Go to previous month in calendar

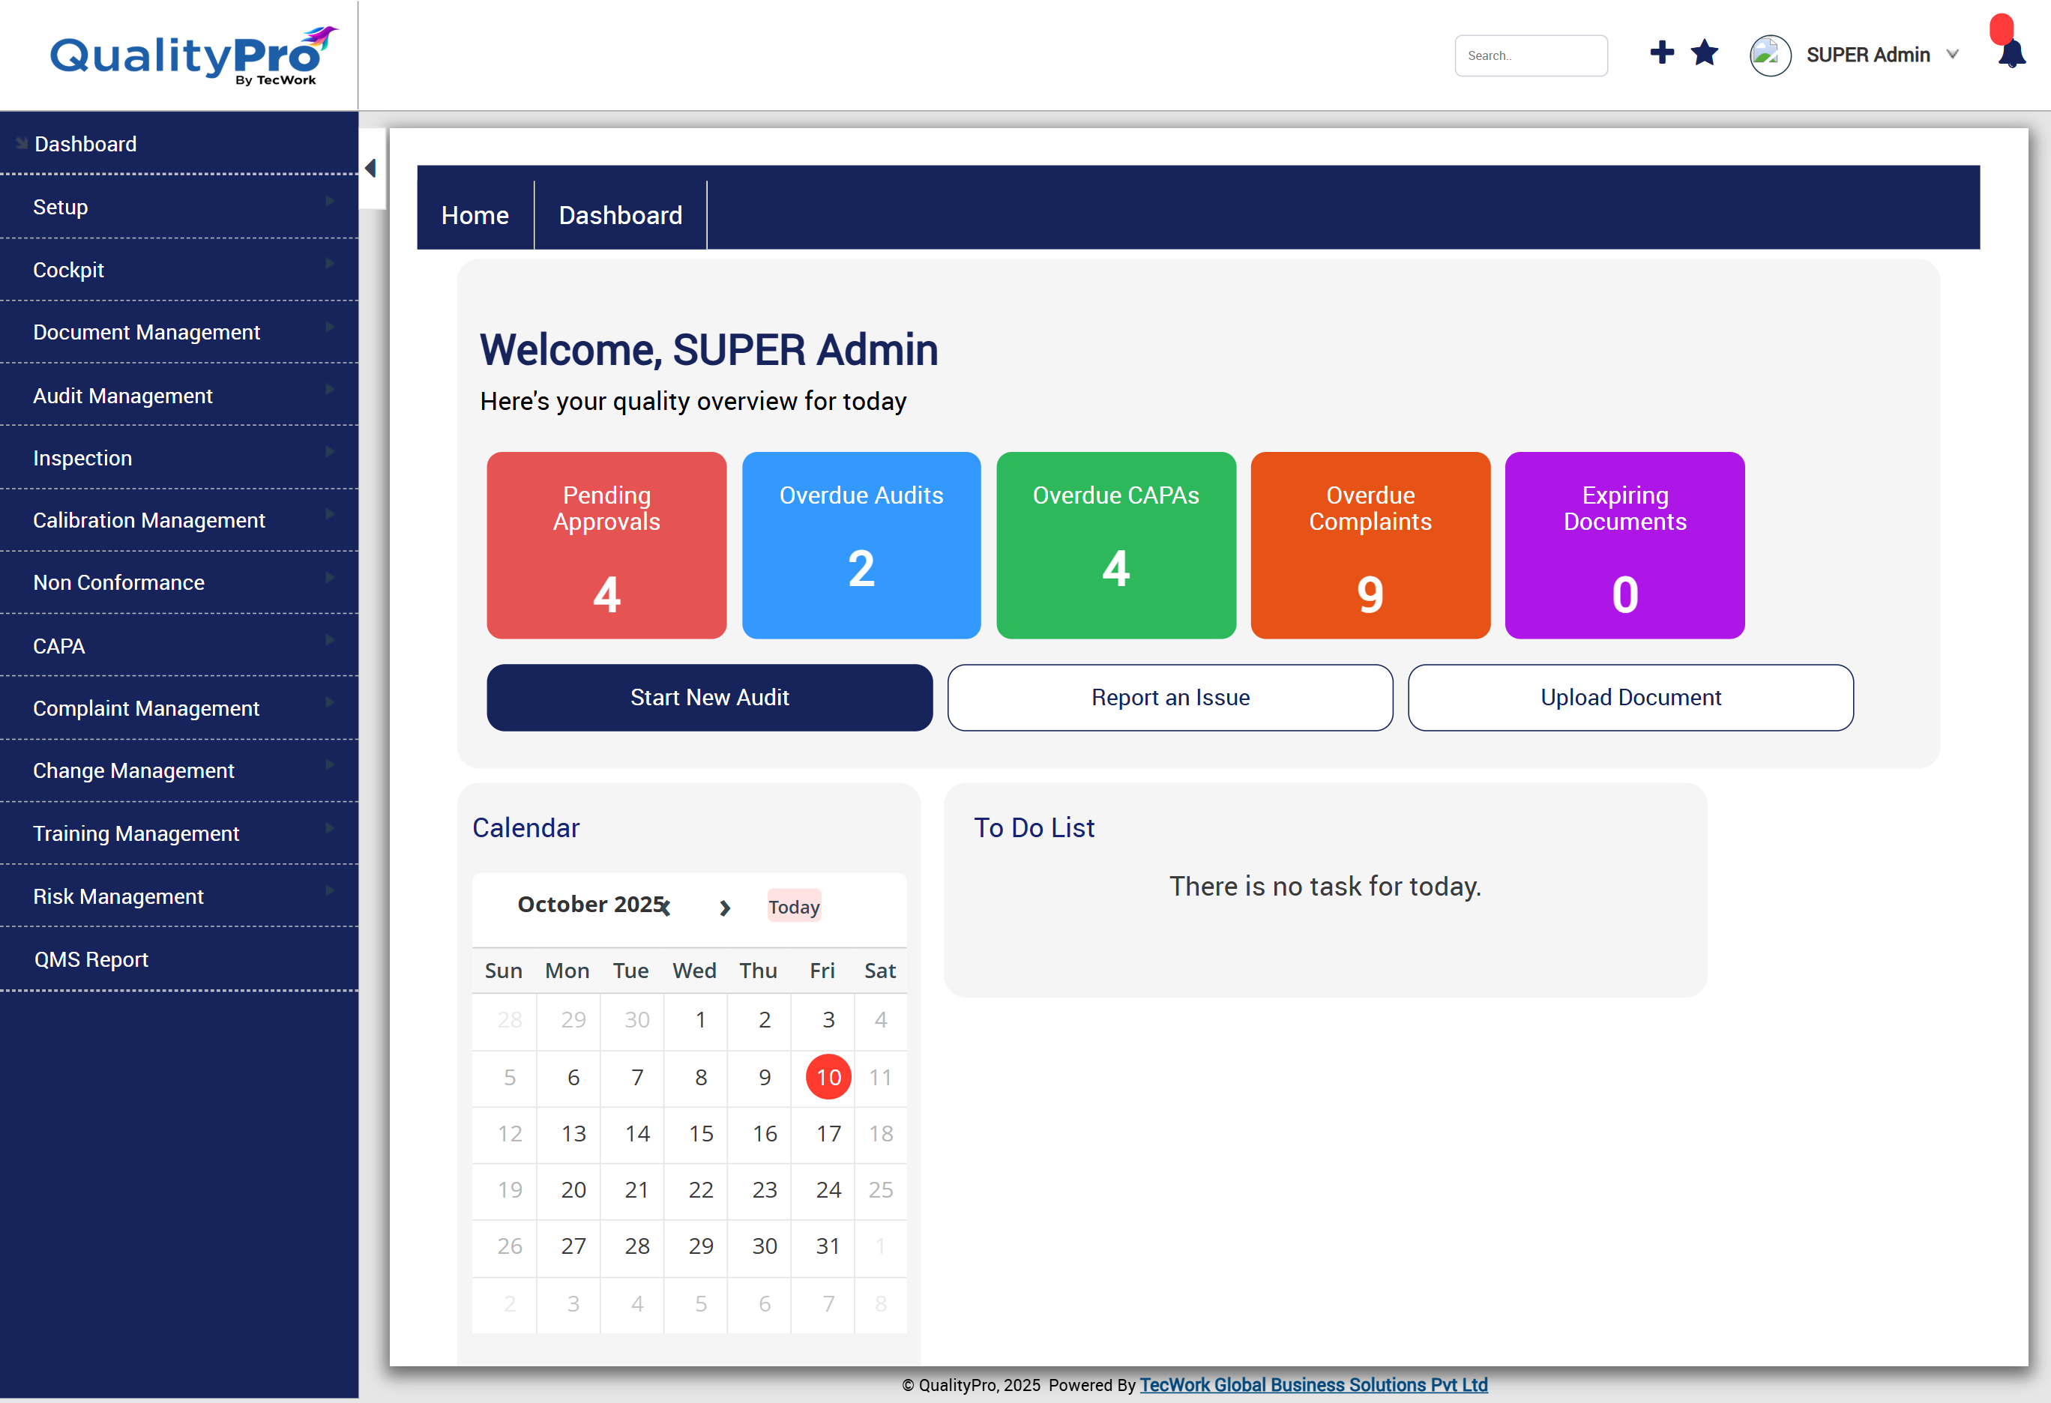[x=666, y=907]
